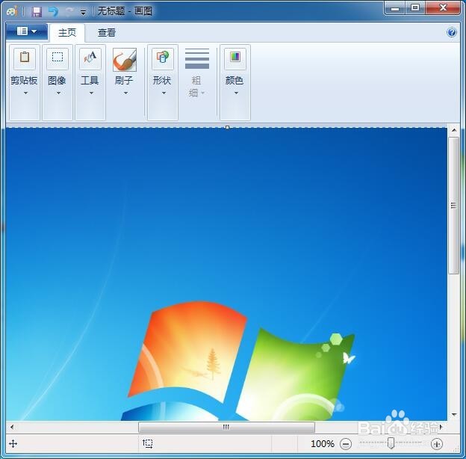Image resolution: width=466 pixels, height=459 pixels.
Task: Click the Paint palette icon in title bar
Action: click(12, 11)
